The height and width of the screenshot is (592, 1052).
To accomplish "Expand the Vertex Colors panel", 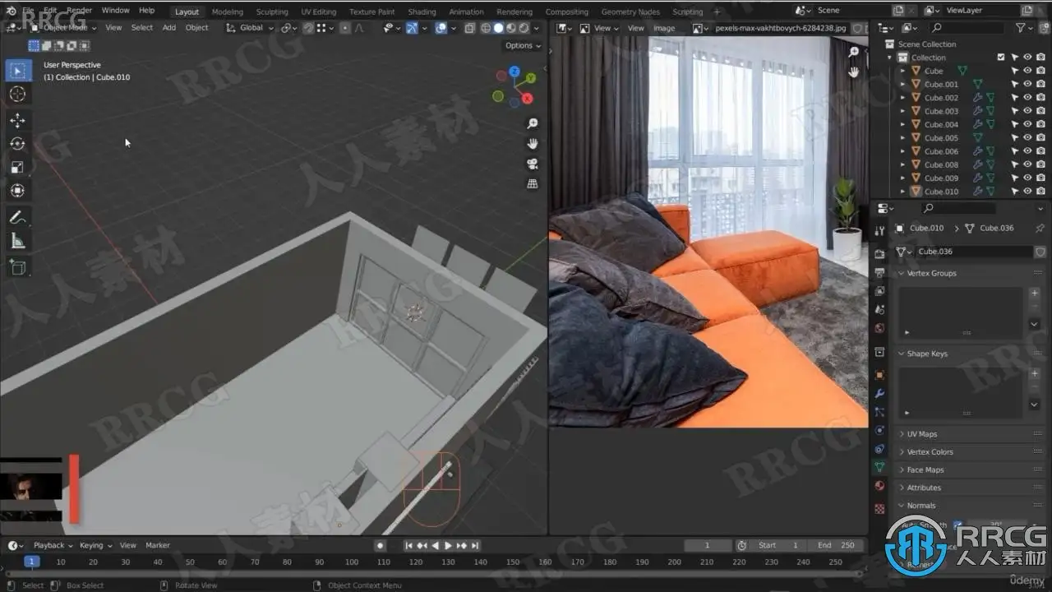I will pyautogui.click(x=930, y=452).
